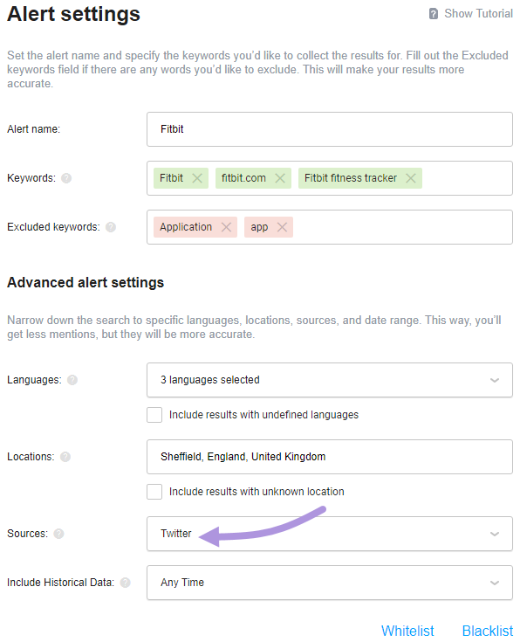Open help icon next to Excluded keywords

111,227
